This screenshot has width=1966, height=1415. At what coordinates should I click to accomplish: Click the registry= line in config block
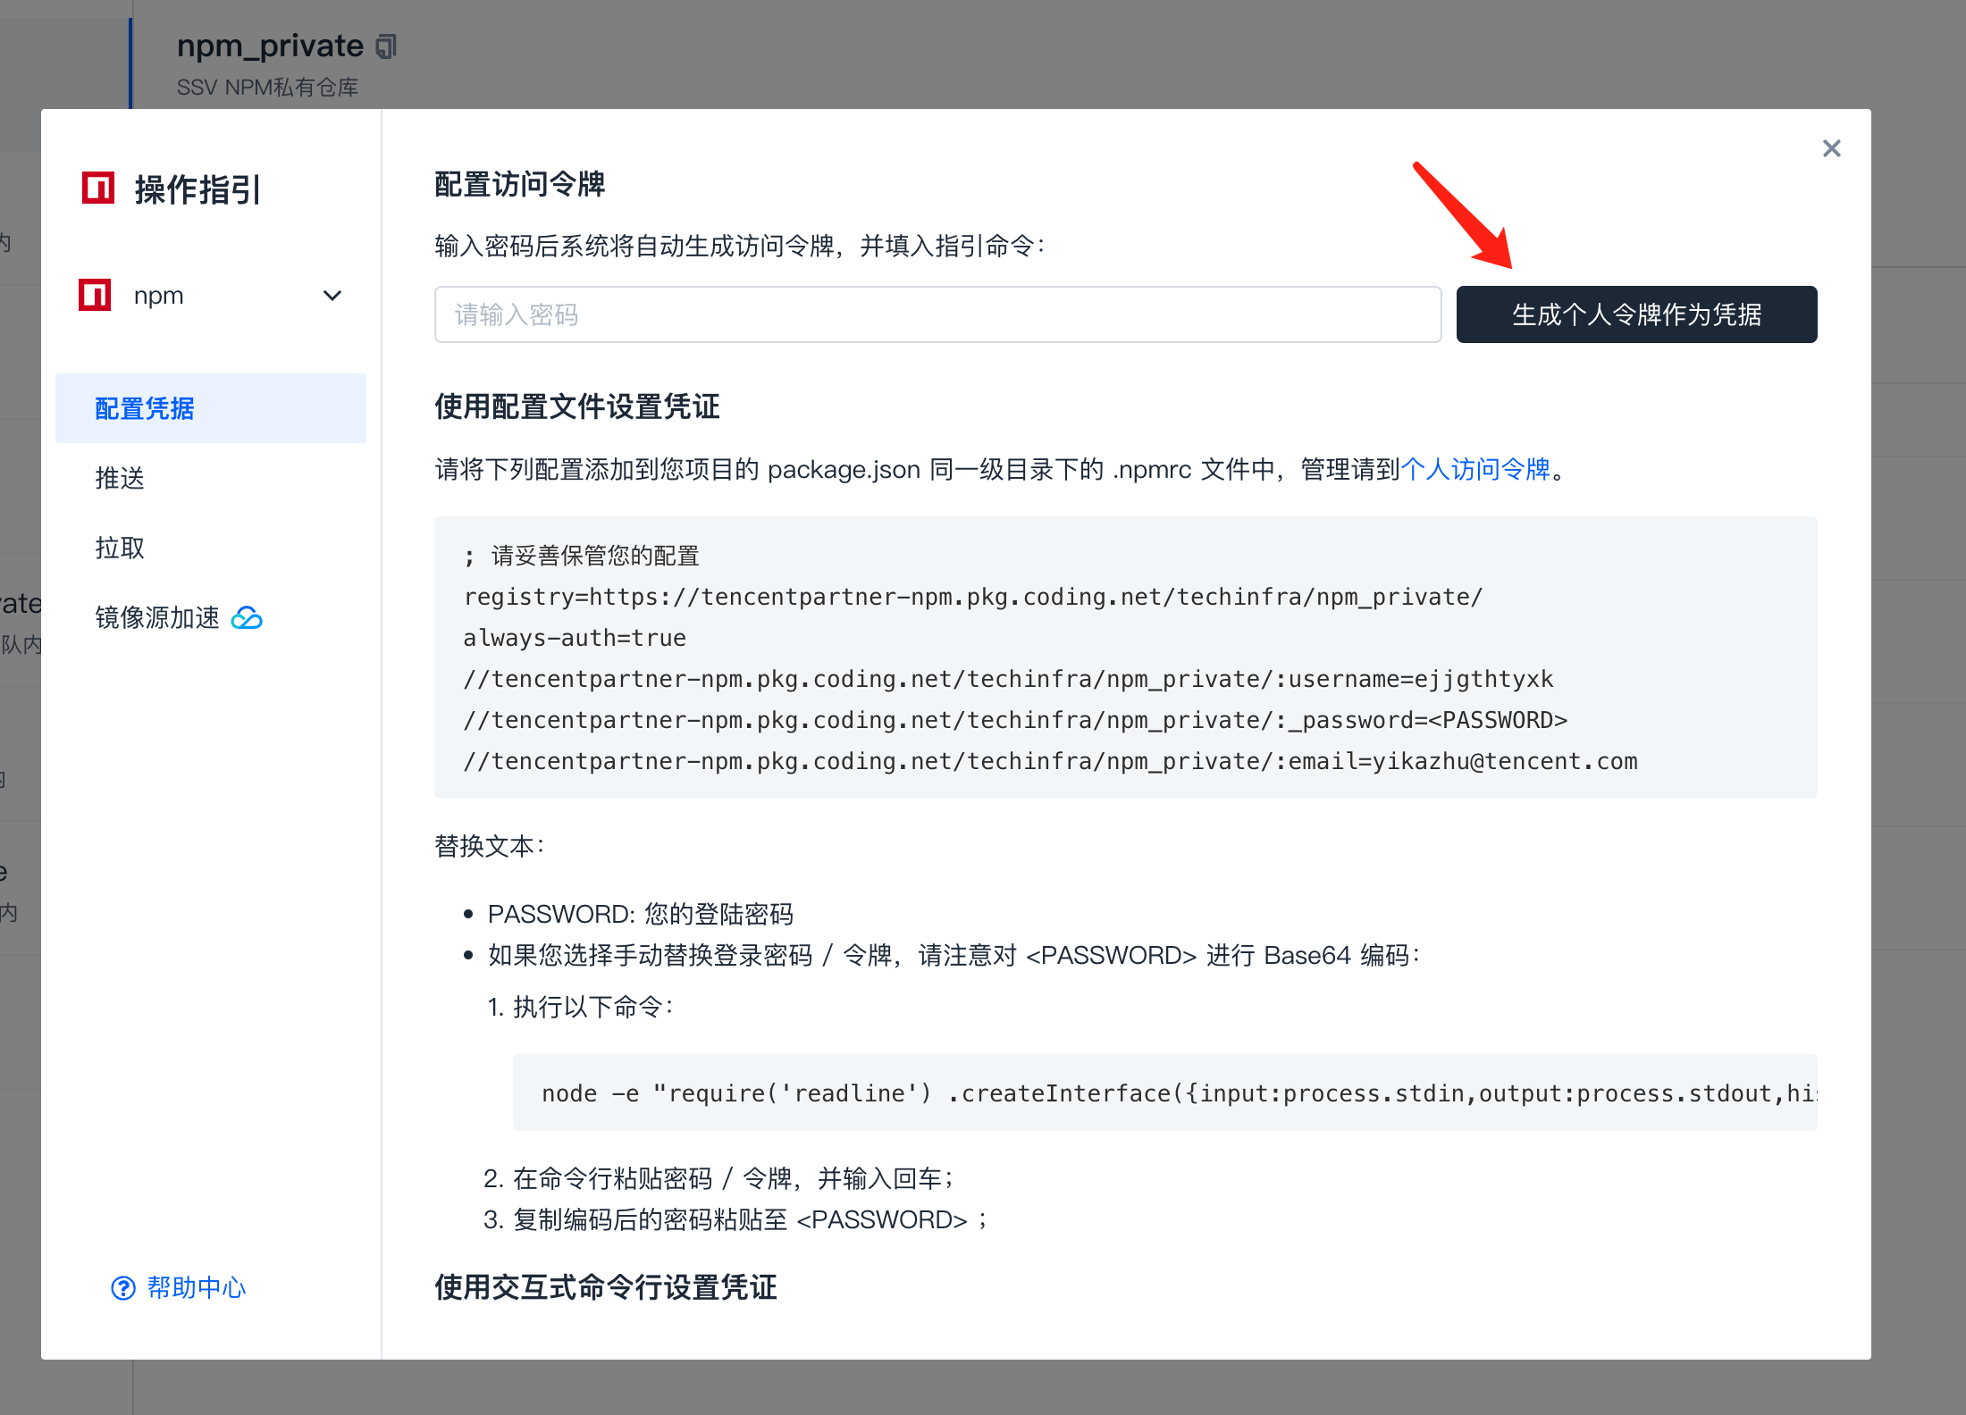point(973,597)
